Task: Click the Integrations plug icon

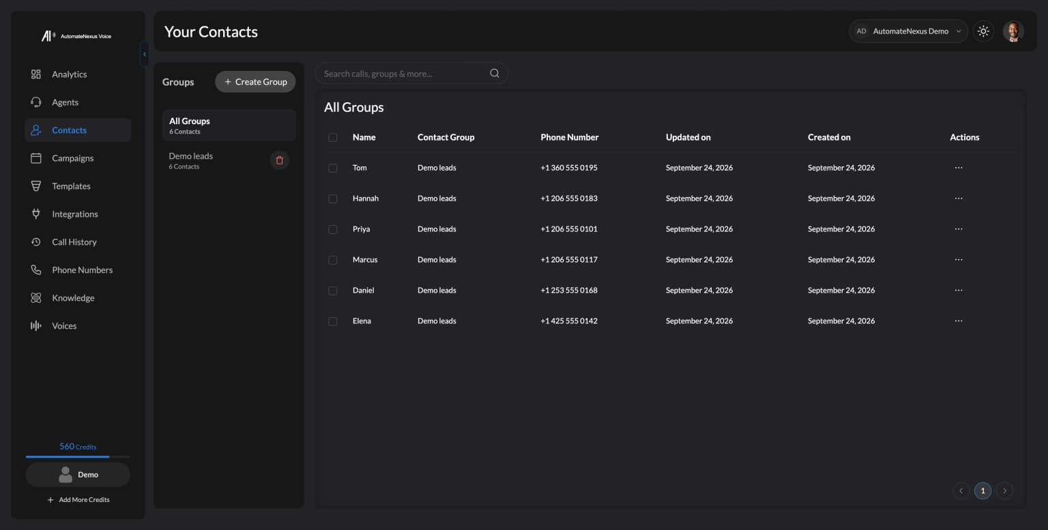Action: pyautogui.click(x=36, y=214)
